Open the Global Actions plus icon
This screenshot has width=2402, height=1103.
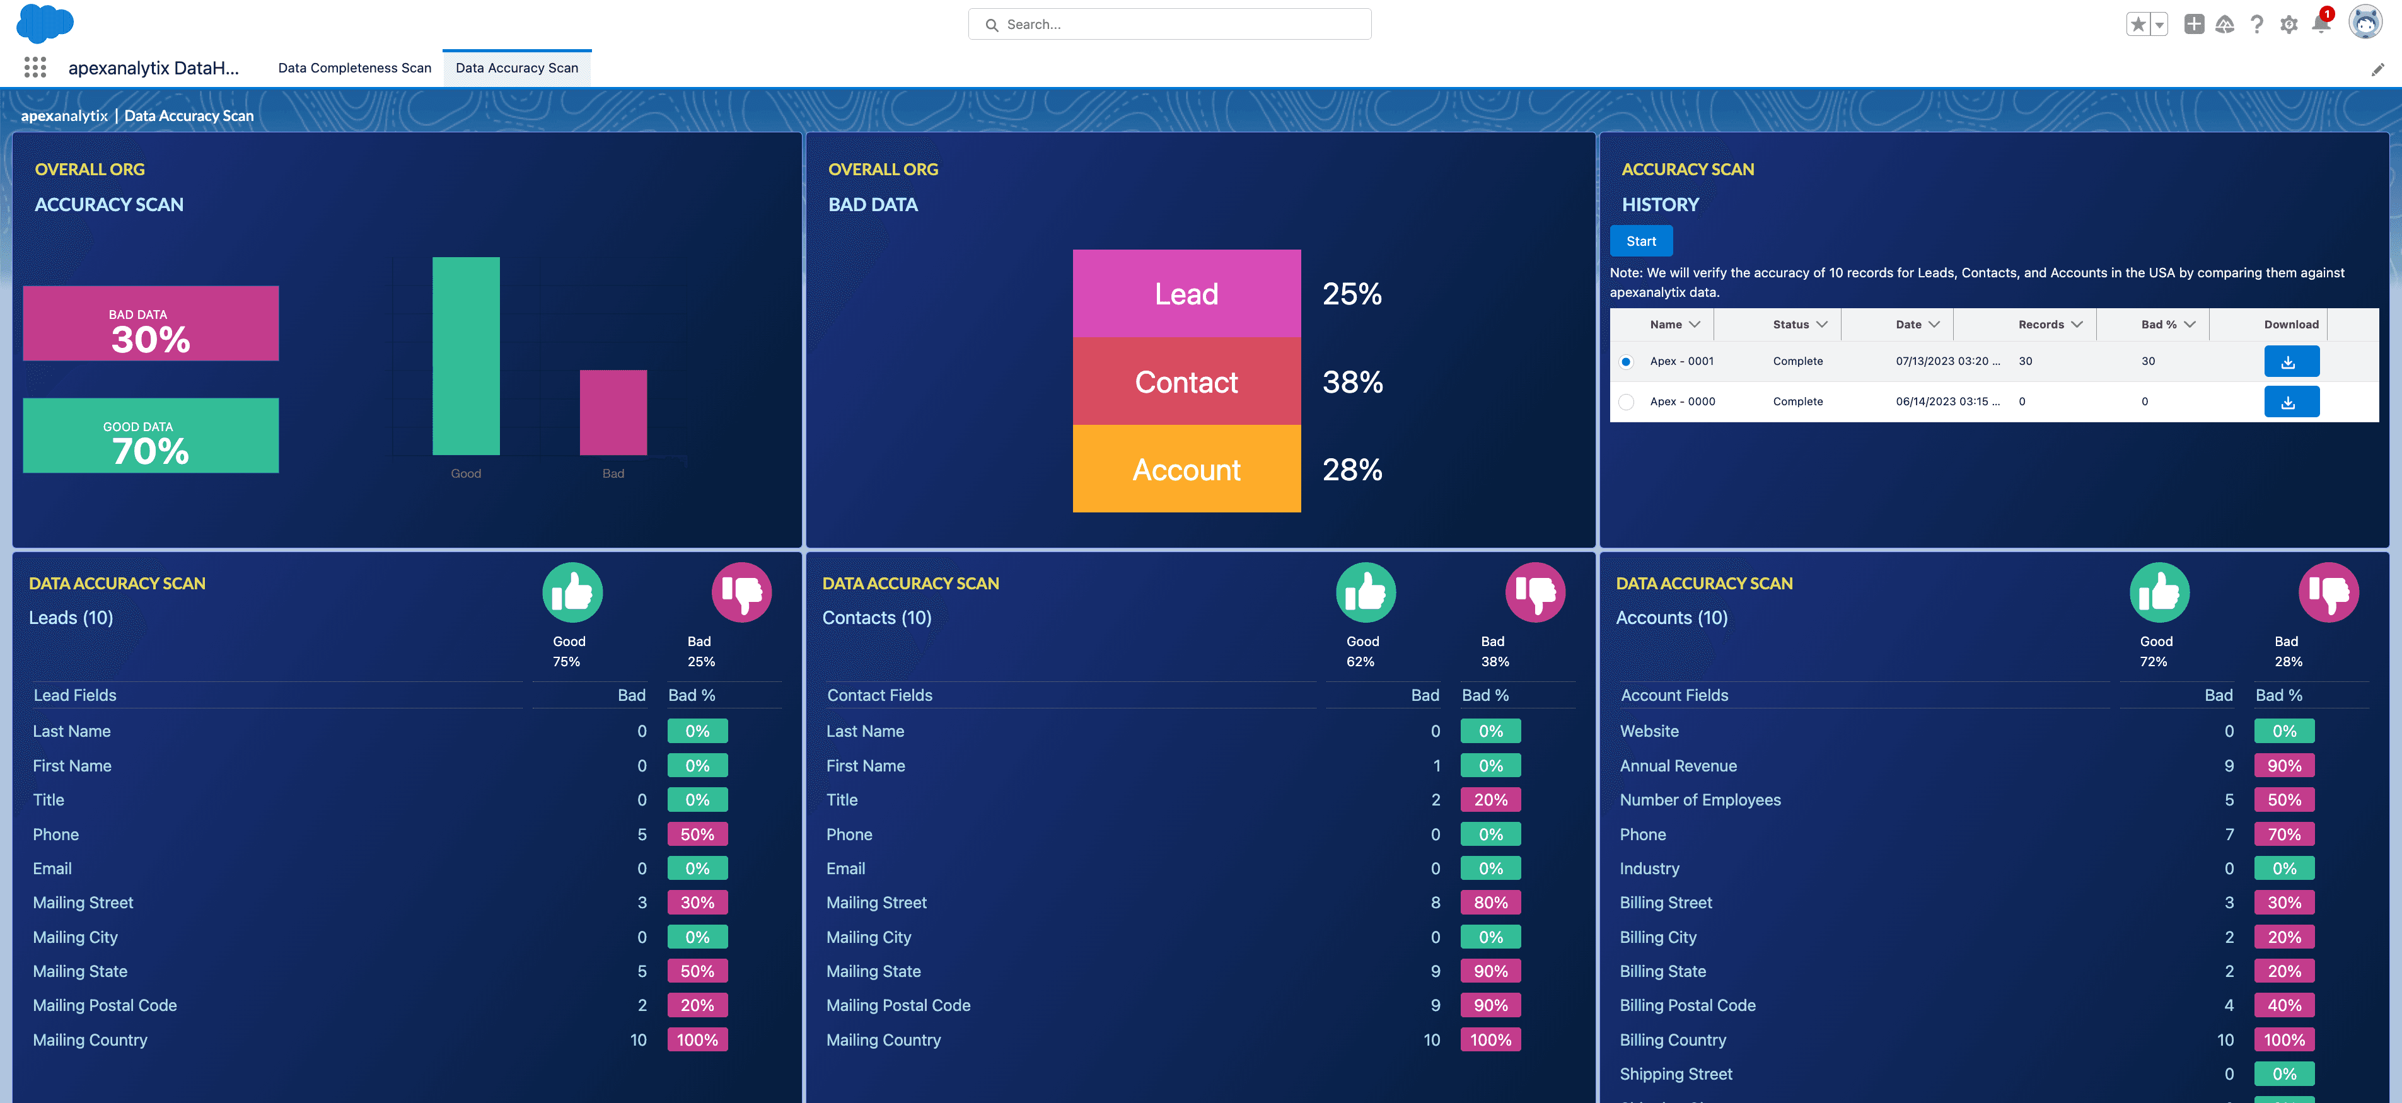pos(2194,24)
